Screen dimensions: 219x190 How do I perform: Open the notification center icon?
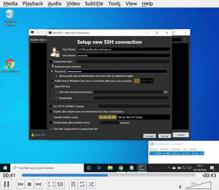pyautogui.click(x=212, y=168)
